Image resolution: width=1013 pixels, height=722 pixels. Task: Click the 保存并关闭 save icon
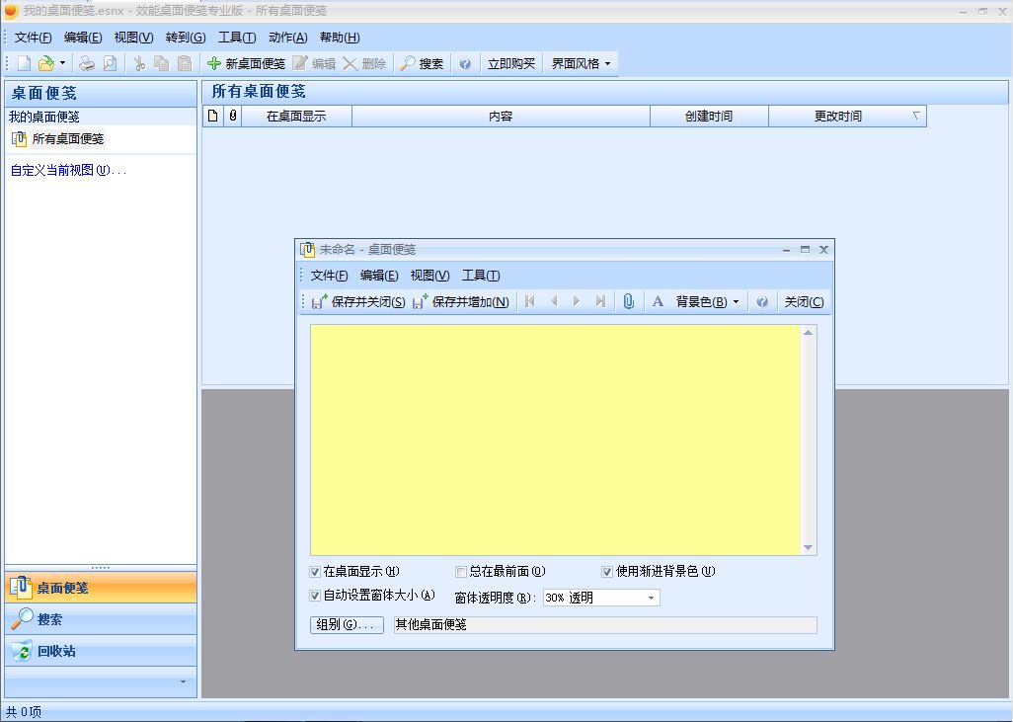[x=319, y=301]
